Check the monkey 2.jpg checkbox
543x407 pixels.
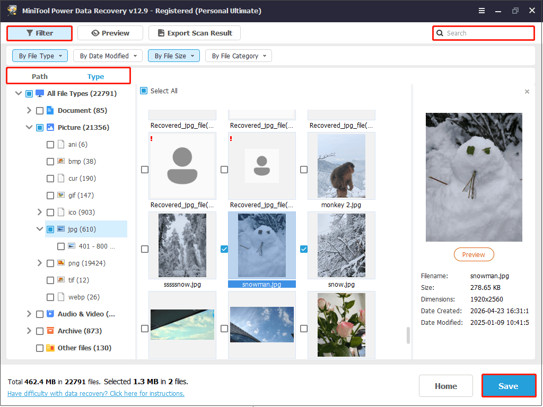(304, 170)
